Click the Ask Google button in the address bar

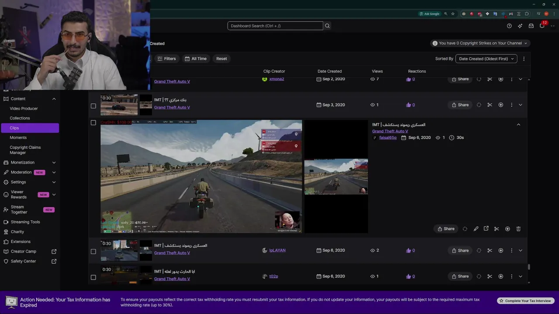pyautogui.click(x=429, y=14)
